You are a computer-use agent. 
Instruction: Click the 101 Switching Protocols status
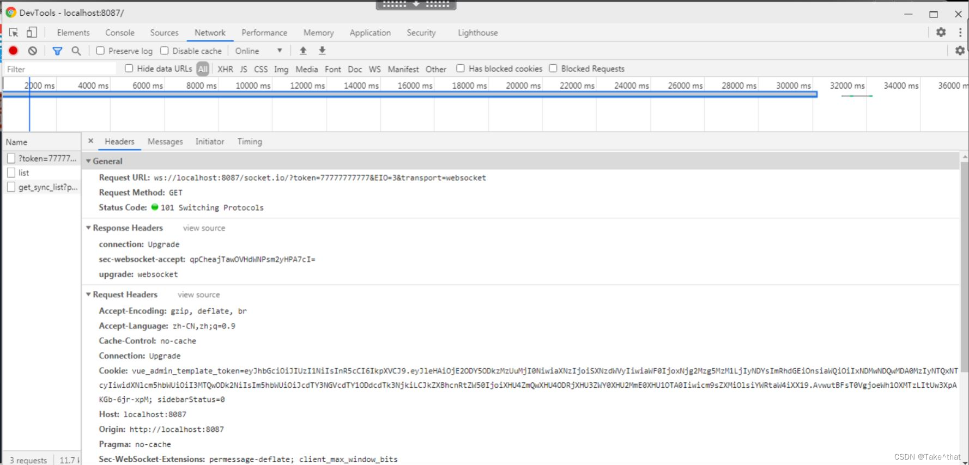[212, 207]
